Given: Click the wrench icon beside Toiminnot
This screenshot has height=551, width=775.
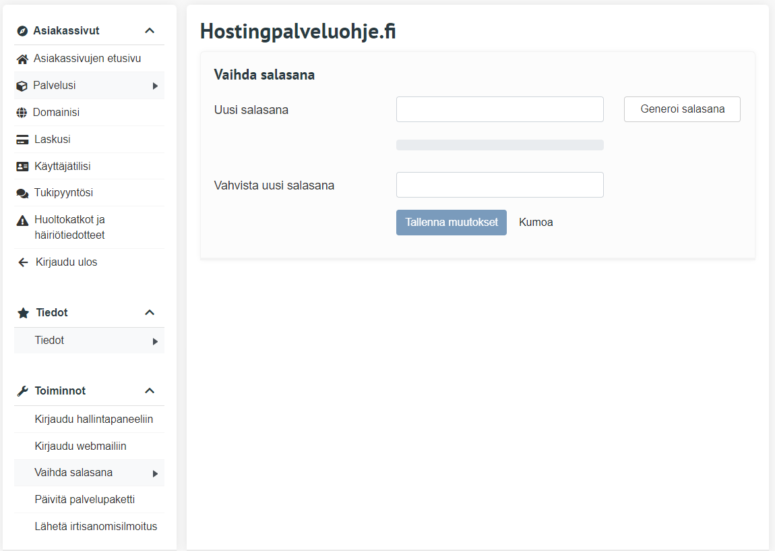Looking at the screenshot, I should tap(23, 391).
